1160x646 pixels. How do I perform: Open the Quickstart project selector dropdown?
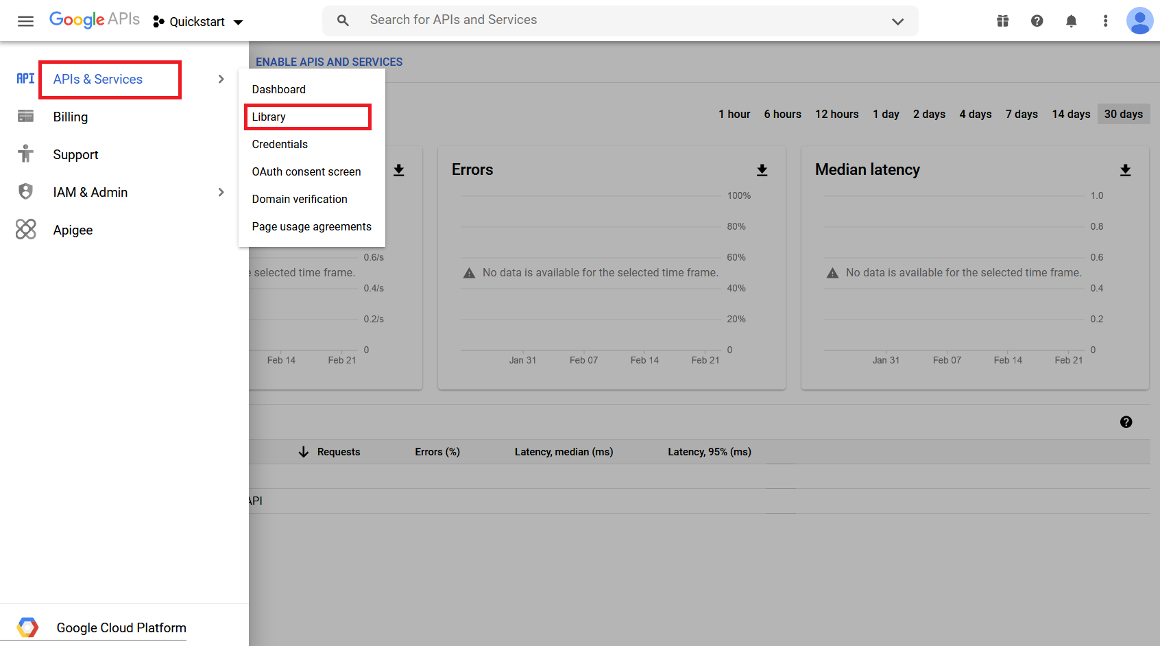pyautogui.click(x=198, y=22)
